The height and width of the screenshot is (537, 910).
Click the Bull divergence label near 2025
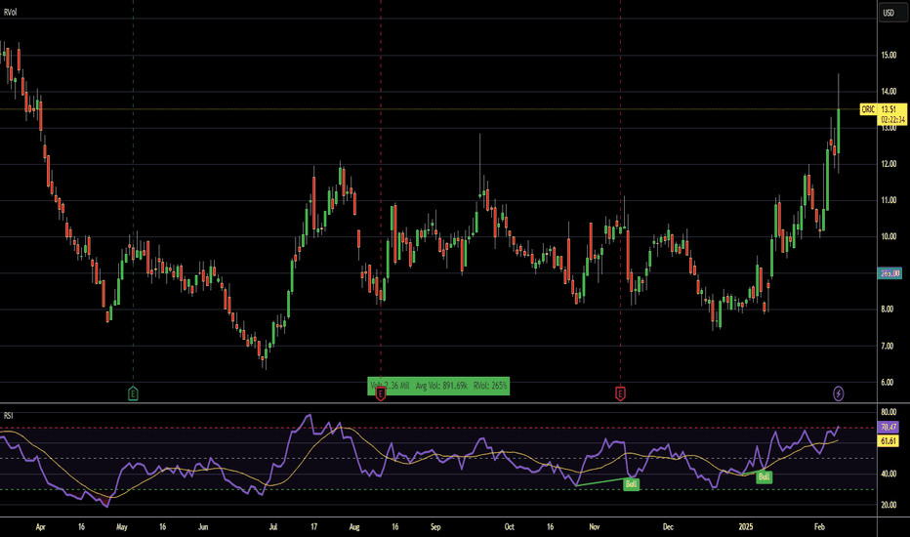[764, 476]
